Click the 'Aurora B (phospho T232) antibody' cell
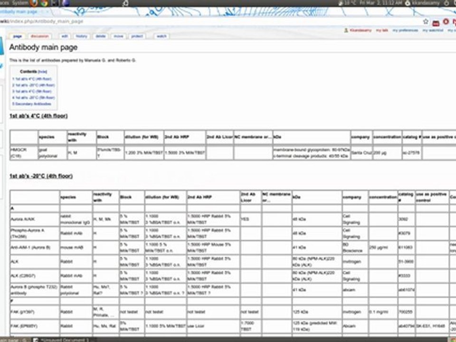Viewport: 456px width, 342px height. [35, 290]
